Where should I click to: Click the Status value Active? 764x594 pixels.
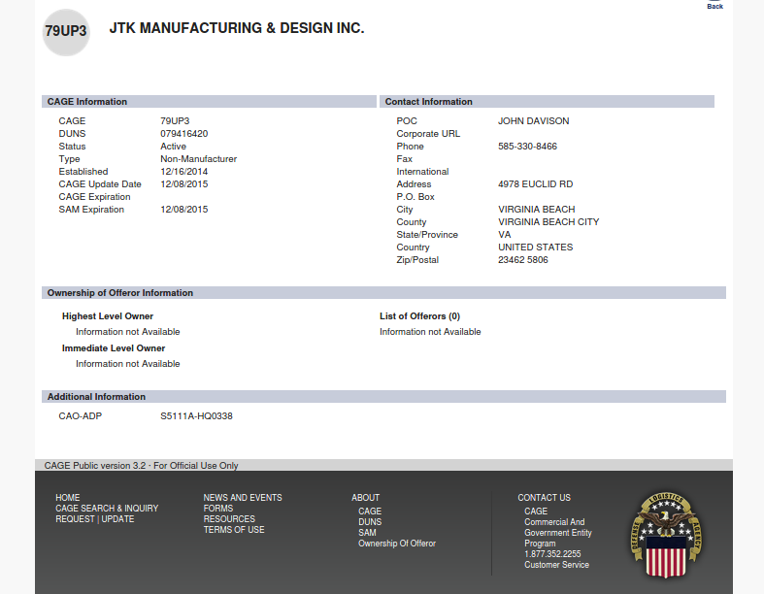pyautogui.click(x=174, y=147)
